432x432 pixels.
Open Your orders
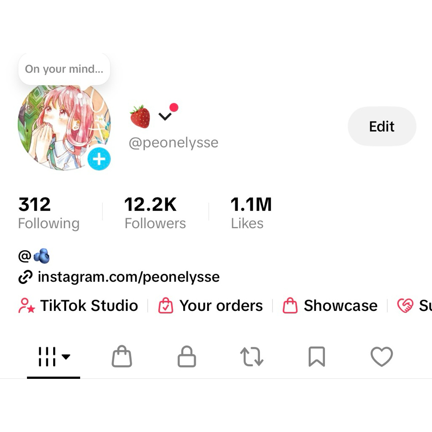(210, 305)
